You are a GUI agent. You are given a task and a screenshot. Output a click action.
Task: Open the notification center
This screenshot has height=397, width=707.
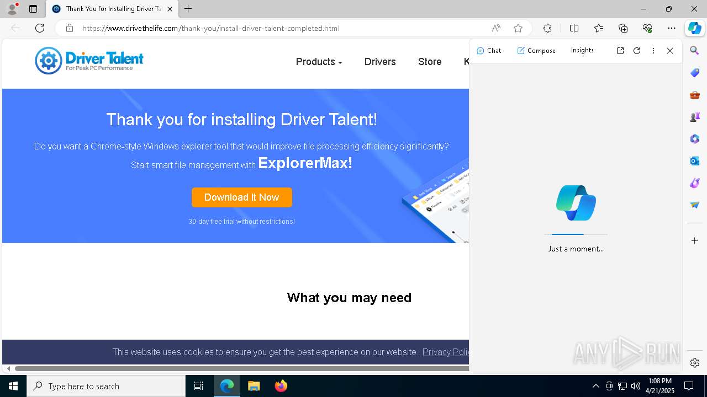point(689,386)
